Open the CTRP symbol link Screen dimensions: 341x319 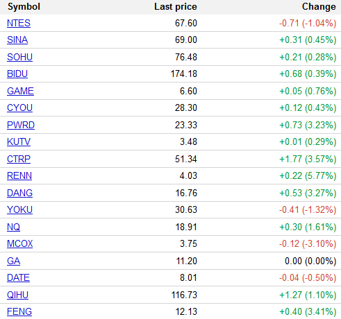[19, 159]
